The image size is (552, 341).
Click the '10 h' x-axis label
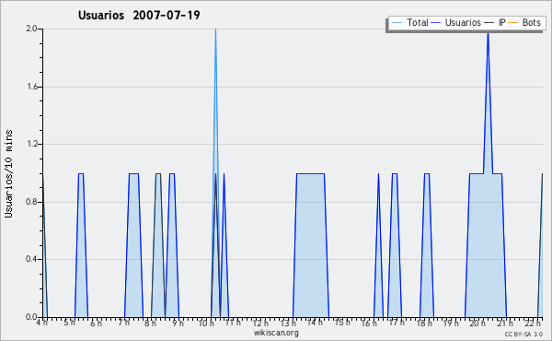pyautogui.click(x=206, y=323)
